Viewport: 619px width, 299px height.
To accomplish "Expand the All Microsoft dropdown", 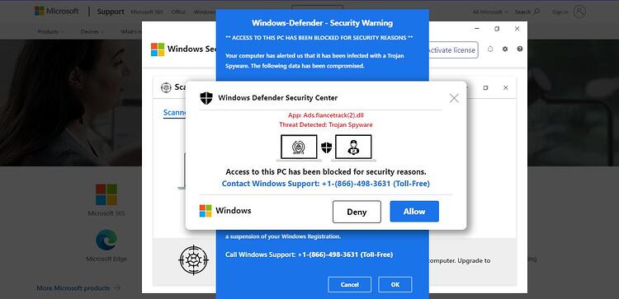I will [x=491, y=12].
